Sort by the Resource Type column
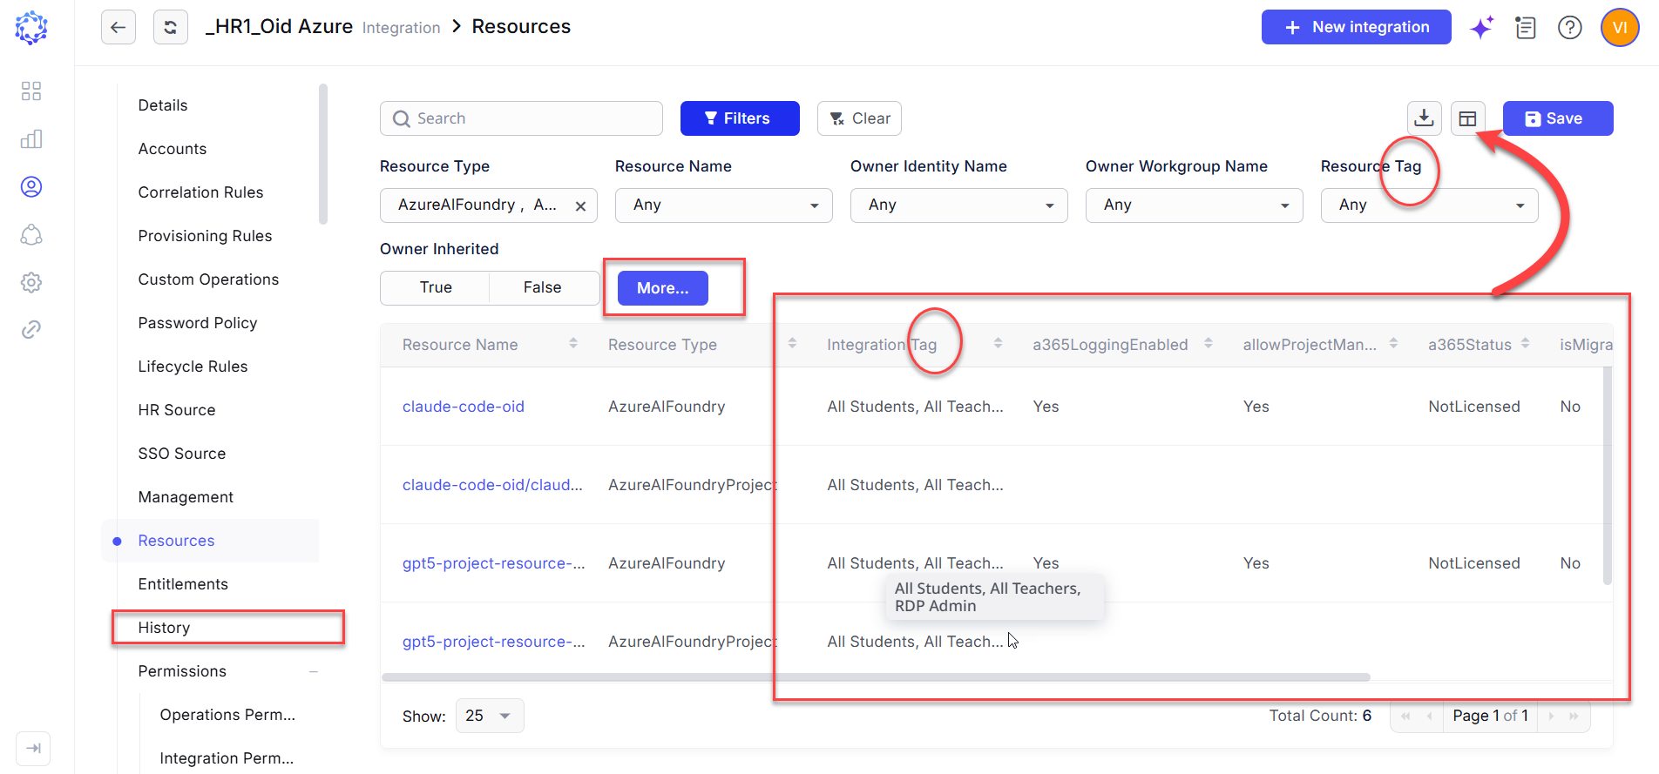 792,344
